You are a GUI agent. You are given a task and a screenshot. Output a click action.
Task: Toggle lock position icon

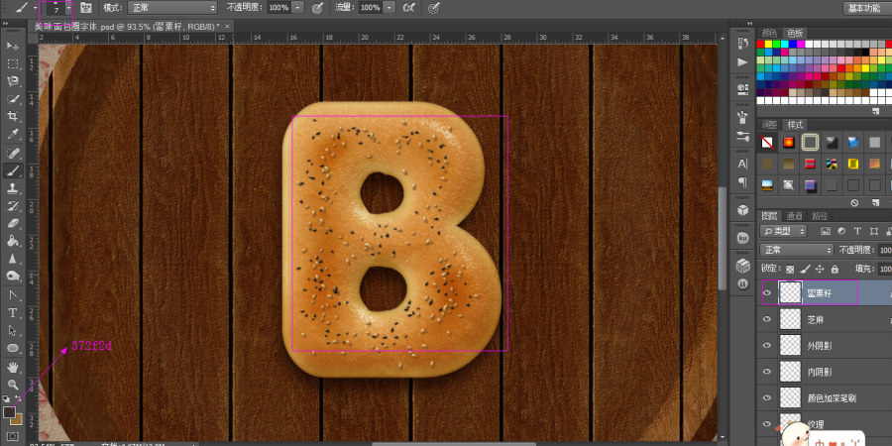pyautogui.click(x=820, y=269)
